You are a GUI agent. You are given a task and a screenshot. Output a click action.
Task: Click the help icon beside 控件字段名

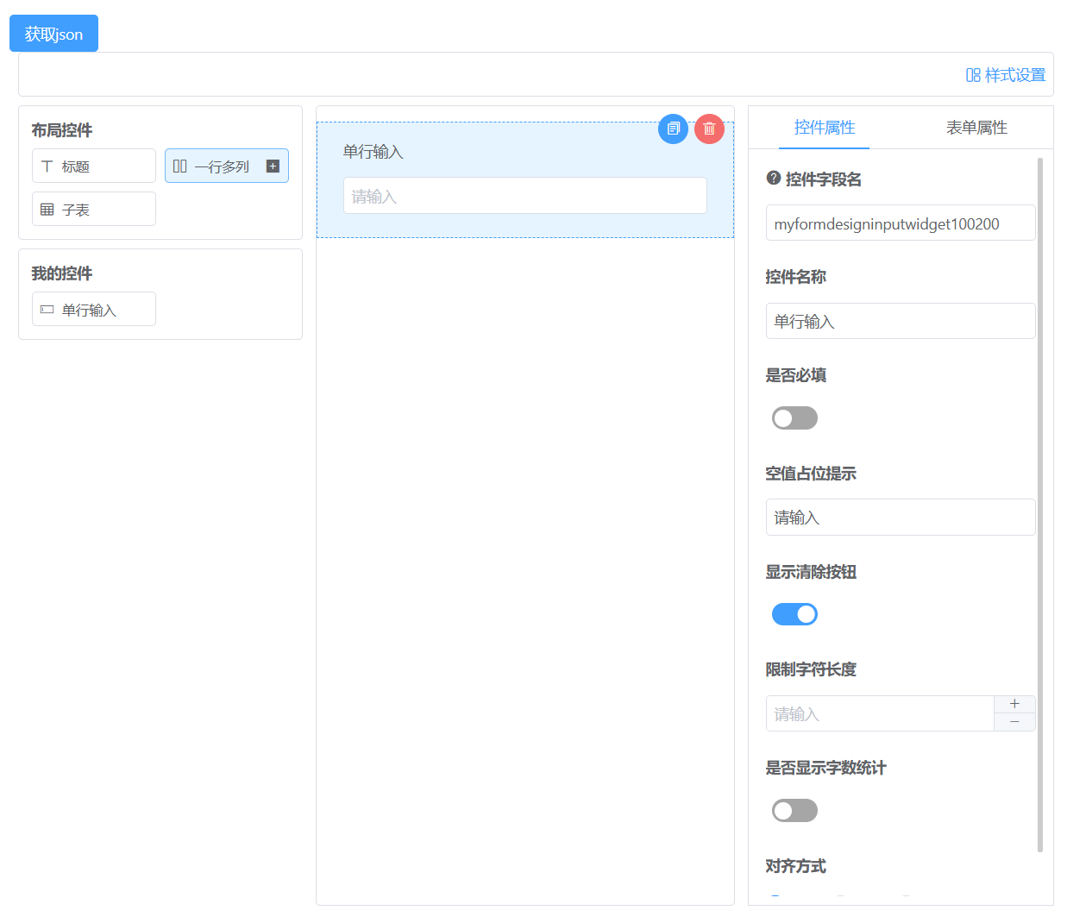pos(771,179)
